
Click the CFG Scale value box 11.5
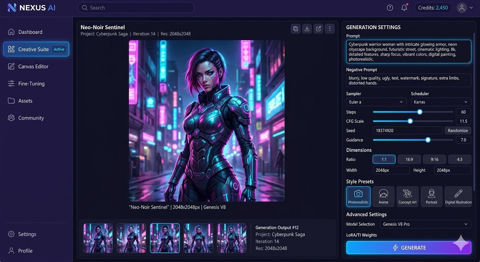[463, 121]
